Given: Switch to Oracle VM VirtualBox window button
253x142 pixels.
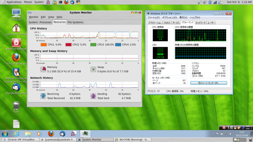Looking at the screenshot, I should click(x=21, y=140).
